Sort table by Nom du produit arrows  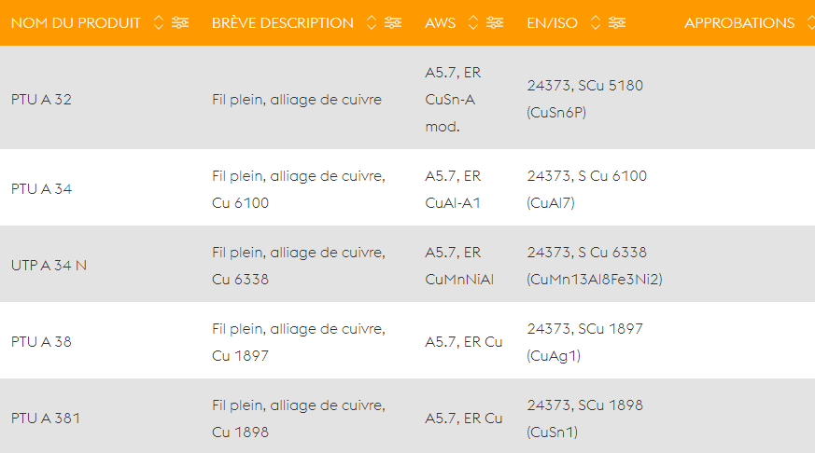pyautogui.click(x=159, y=22)
